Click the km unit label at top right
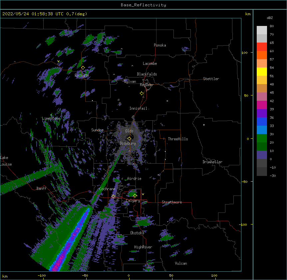 [x=248, y=14]
